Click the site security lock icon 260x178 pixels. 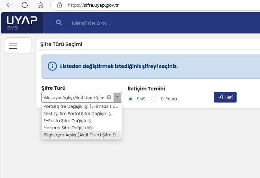click(x=59, y=5)
